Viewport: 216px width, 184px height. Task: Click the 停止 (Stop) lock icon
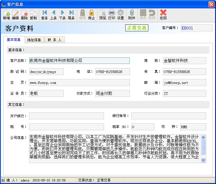coord(91,14)
